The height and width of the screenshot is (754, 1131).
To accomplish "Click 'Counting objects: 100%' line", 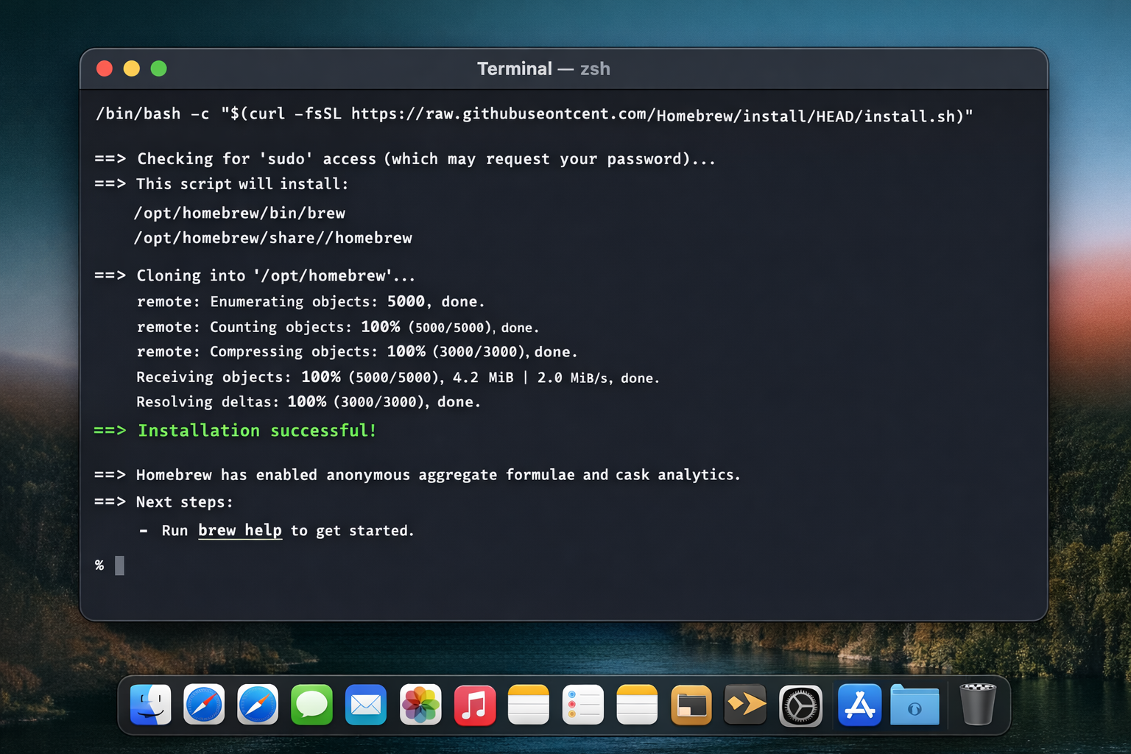I will click(338, 327).
